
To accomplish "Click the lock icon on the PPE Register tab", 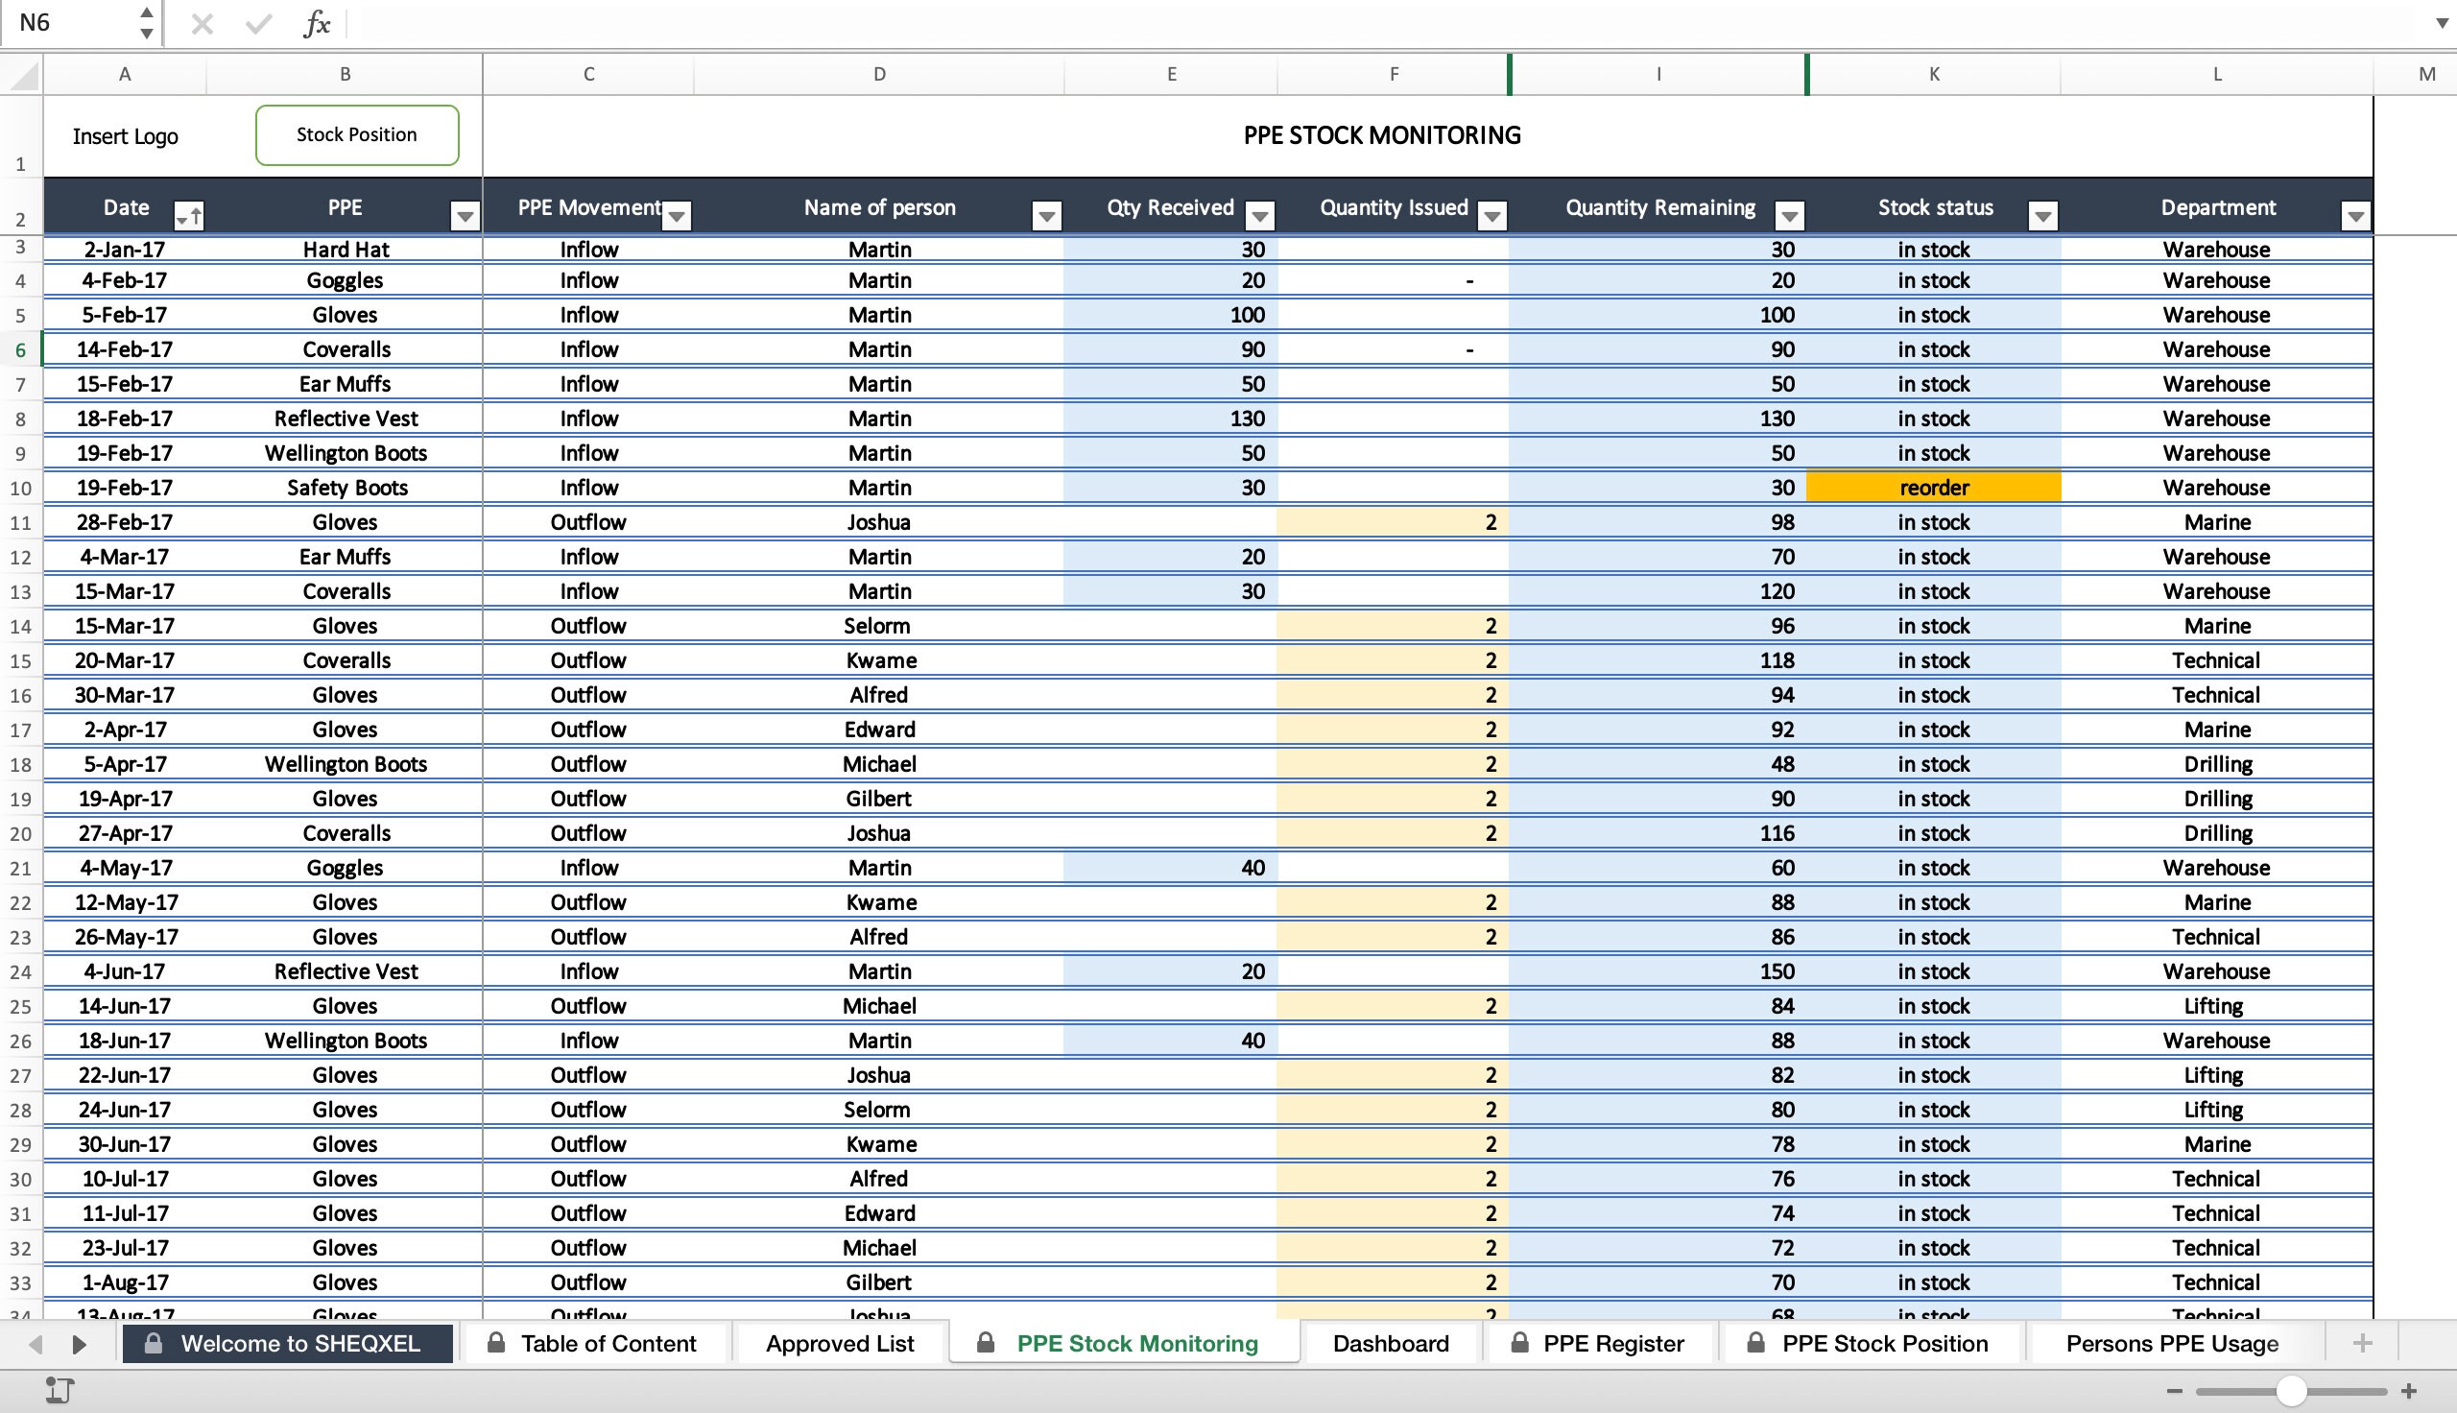I will point(1520,1343).
